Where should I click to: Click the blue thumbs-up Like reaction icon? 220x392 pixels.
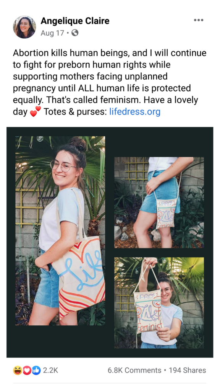click(x=36, y=370)
